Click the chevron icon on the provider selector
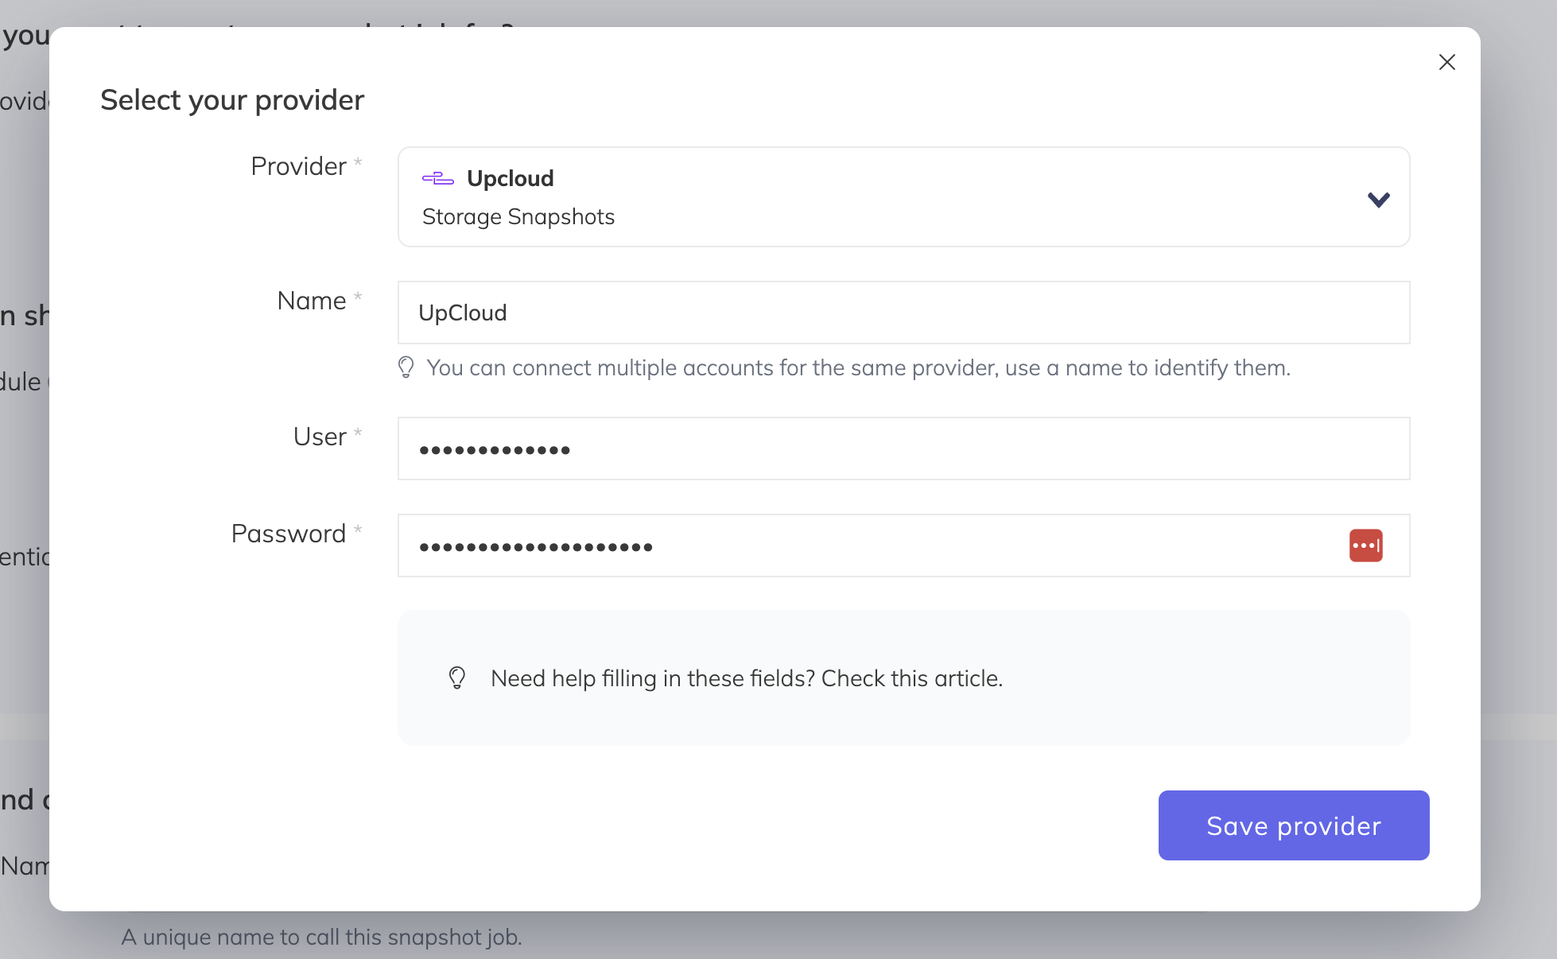This screenshot has width=1557, height=959. click(1379, 199)
